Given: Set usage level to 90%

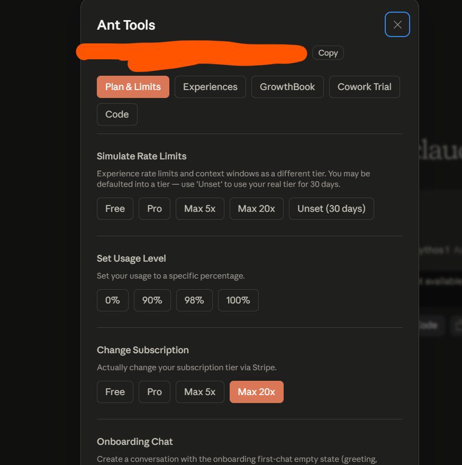Looking at the screenshot, I should (152, 300).
